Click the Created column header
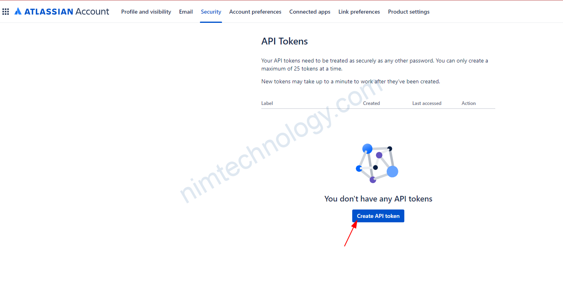The height and width of the screenshot is (282, 563). tap(371, 103)
